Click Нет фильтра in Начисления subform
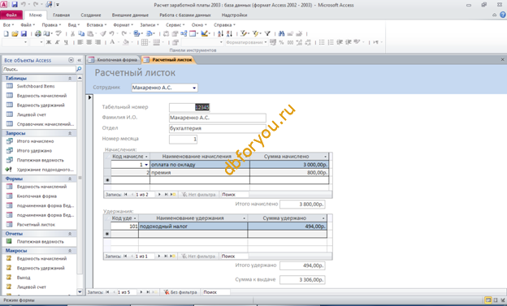 tap(198, 195)
